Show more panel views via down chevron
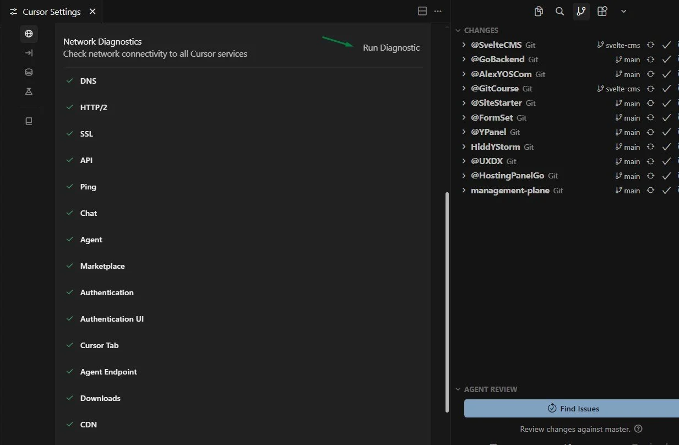The image size is (679, 445). click(x=623, y=11)
